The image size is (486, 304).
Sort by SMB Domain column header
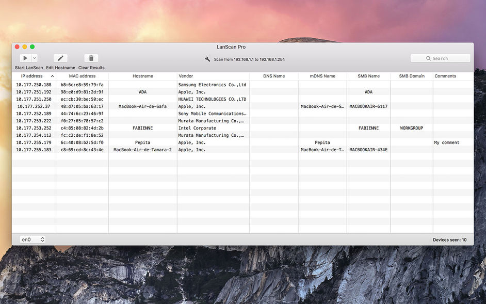412,76
